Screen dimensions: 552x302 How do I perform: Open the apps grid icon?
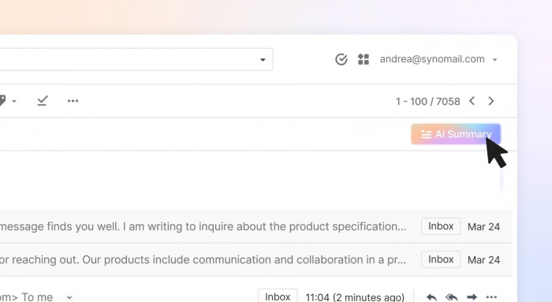tap(364, 59)
